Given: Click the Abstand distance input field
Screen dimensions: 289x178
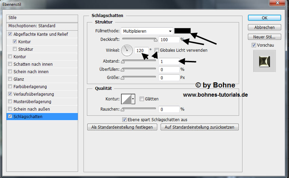Looking at the screenshot, I should pyautogui.click(x=169, y=61).
